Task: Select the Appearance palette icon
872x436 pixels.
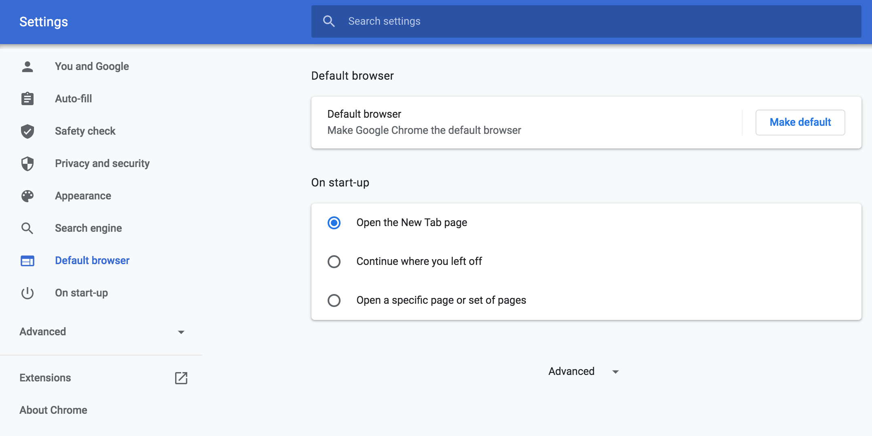Action: pyautogui.click(x=27, y=196)
